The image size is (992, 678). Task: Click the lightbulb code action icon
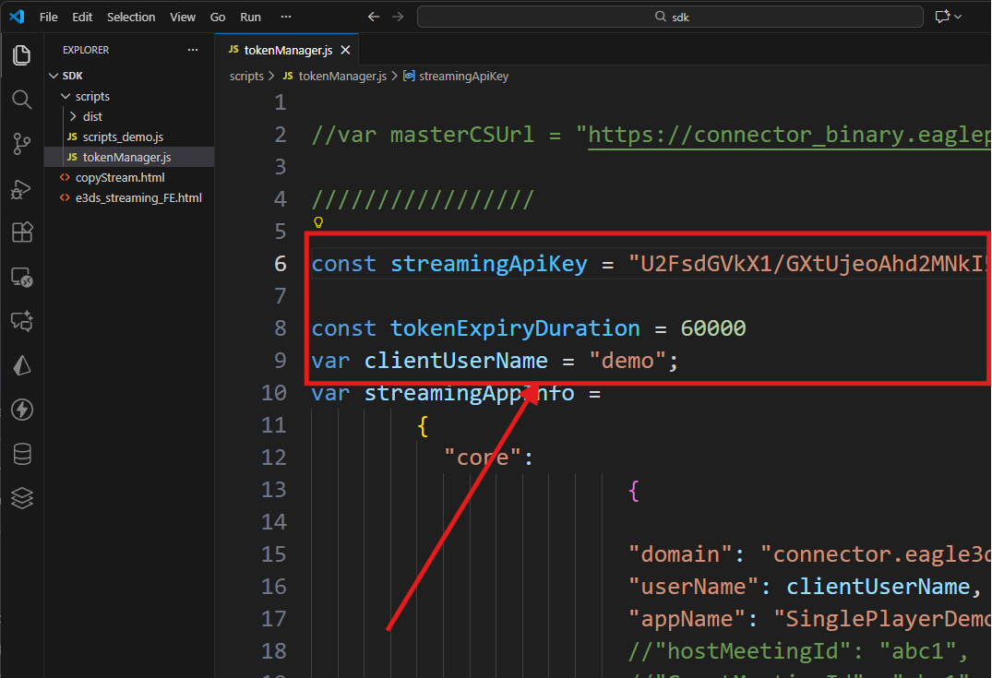coord(319,222)
